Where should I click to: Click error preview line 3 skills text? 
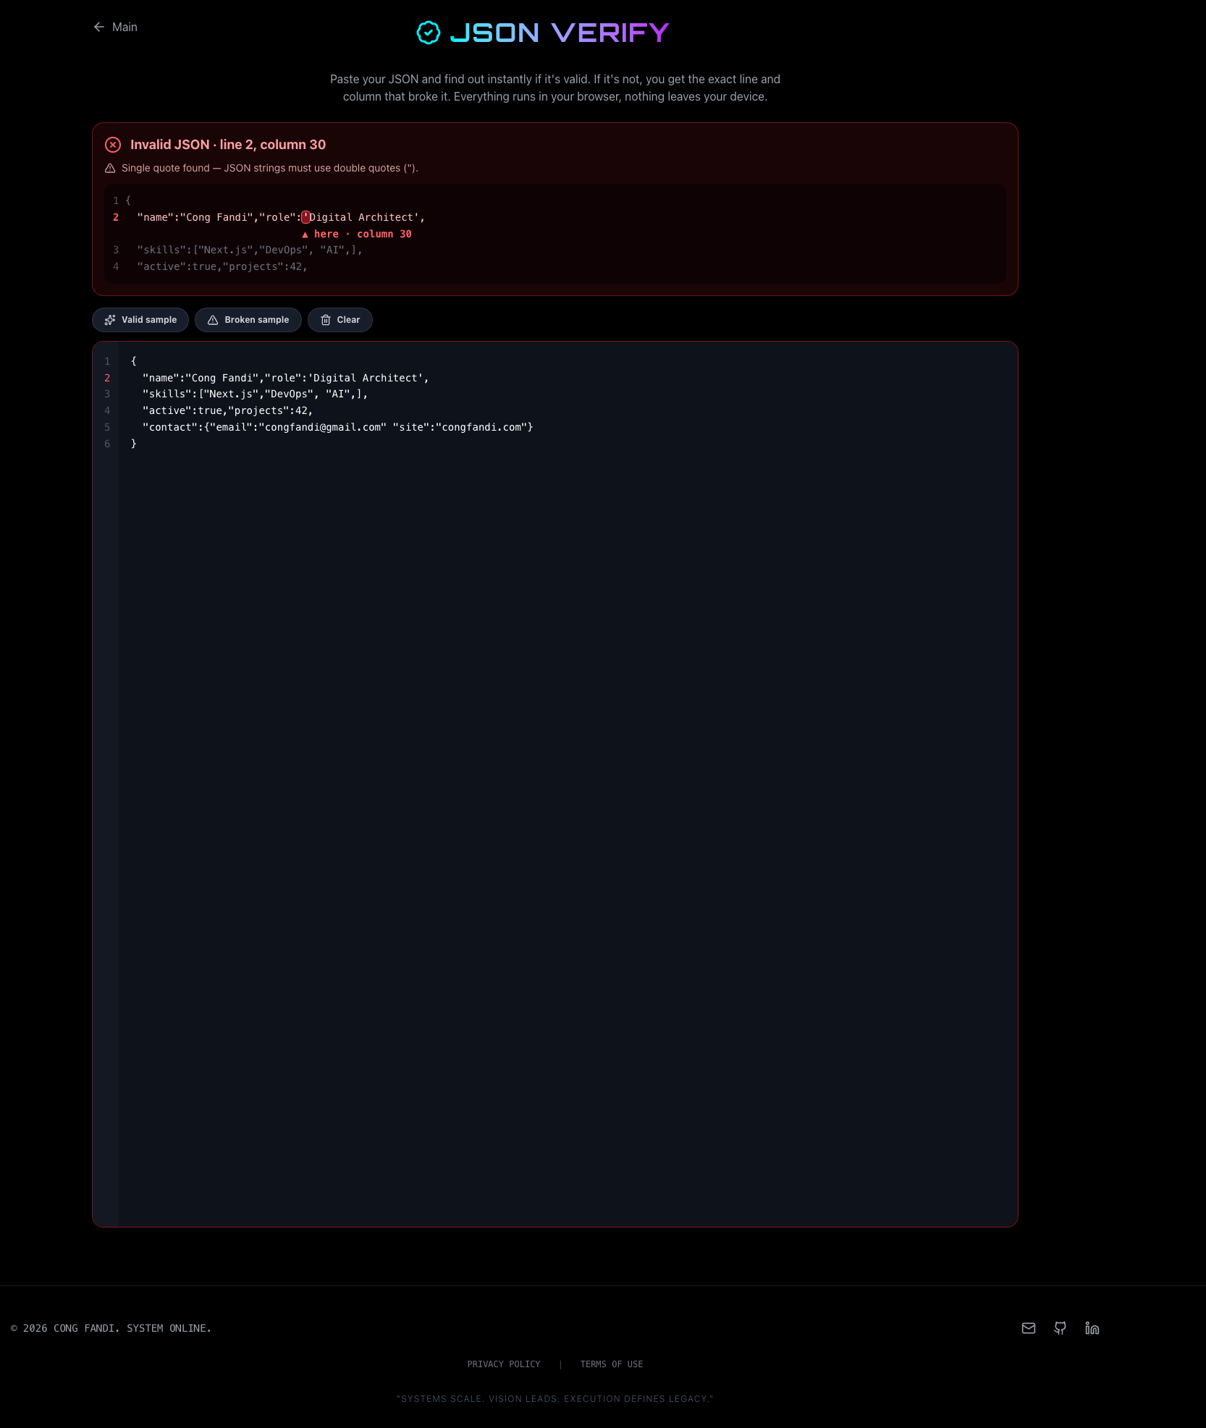249,250
